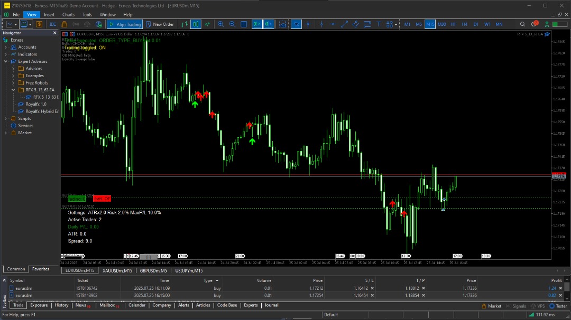Toggle the chart shift icon
This screenshot has height=320, width=571.
[269, 24]
